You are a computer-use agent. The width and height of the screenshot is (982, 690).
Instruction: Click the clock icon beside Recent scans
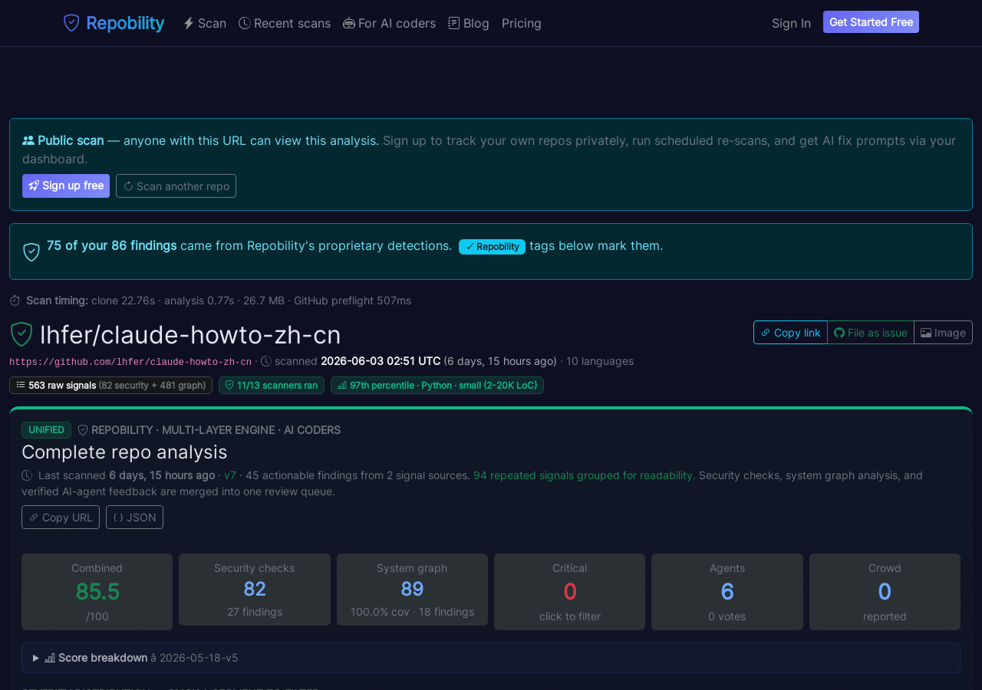pyautogui.click(x=245, y=23)
